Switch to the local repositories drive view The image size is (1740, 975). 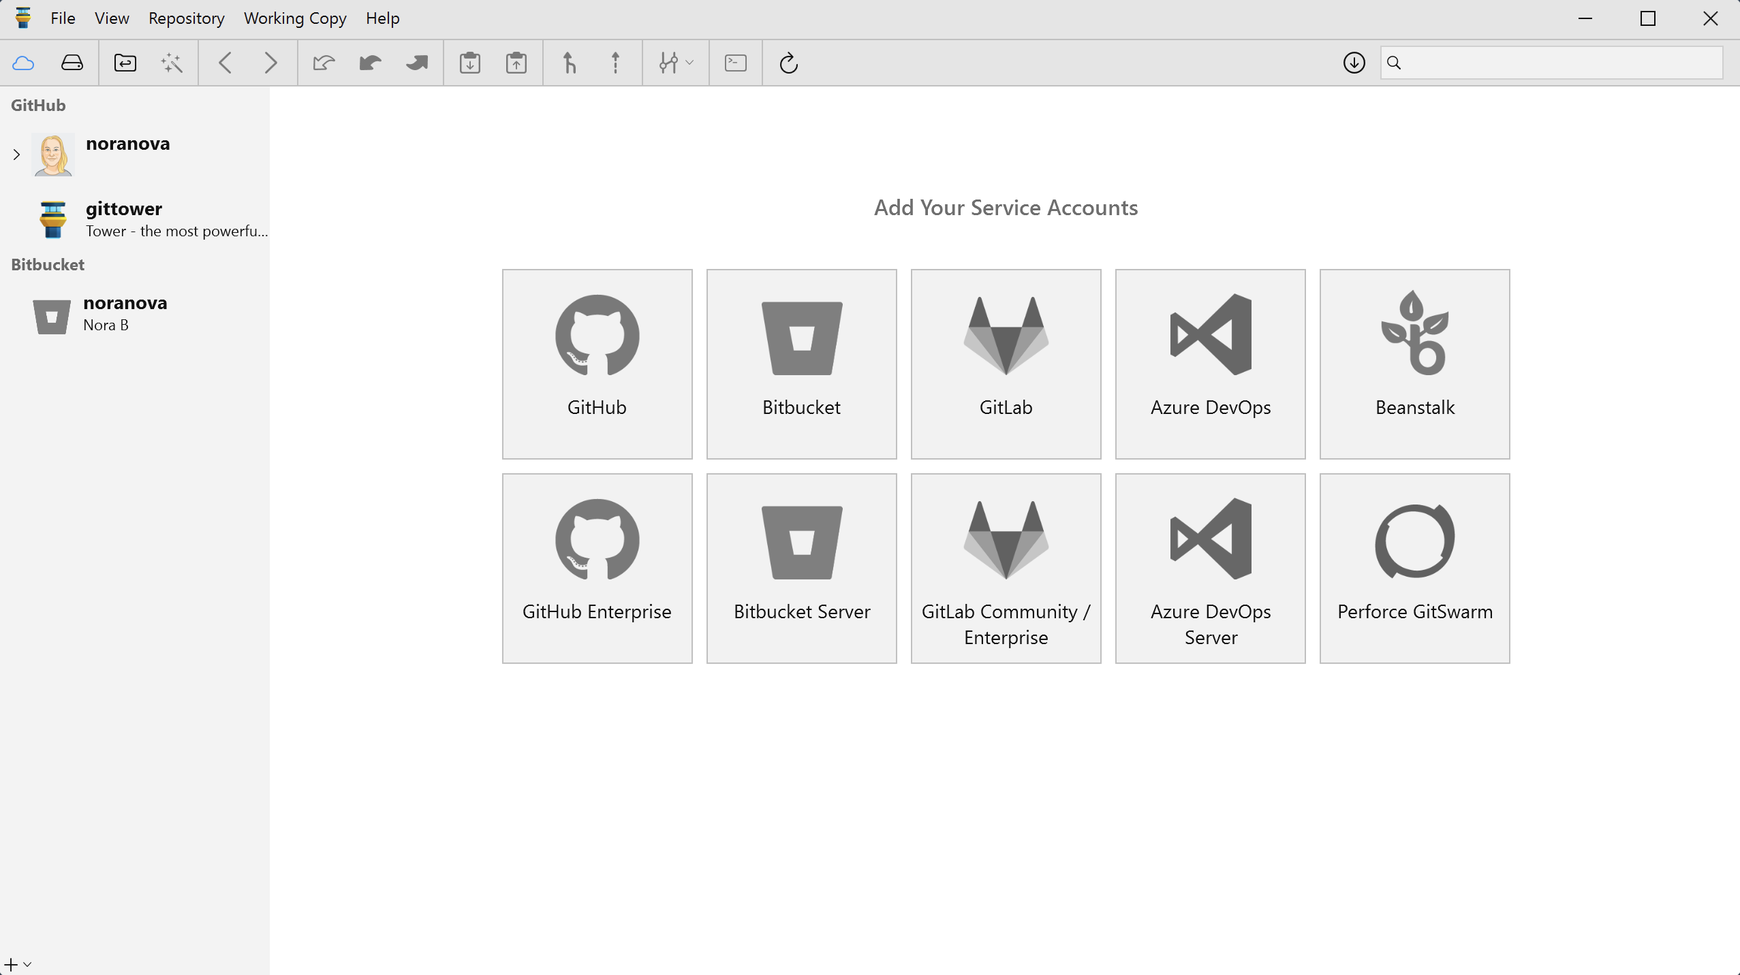72,63
